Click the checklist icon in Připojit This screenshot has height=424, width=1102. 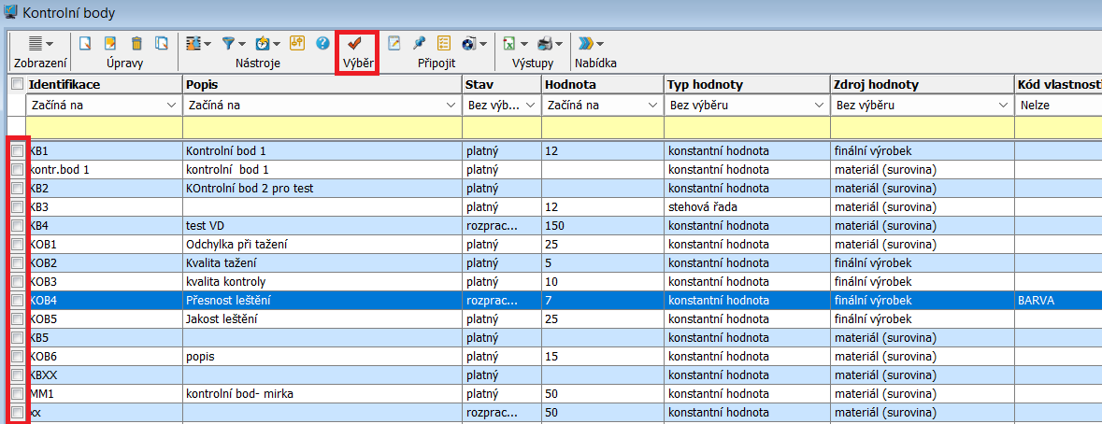click(x=444, y=43)
